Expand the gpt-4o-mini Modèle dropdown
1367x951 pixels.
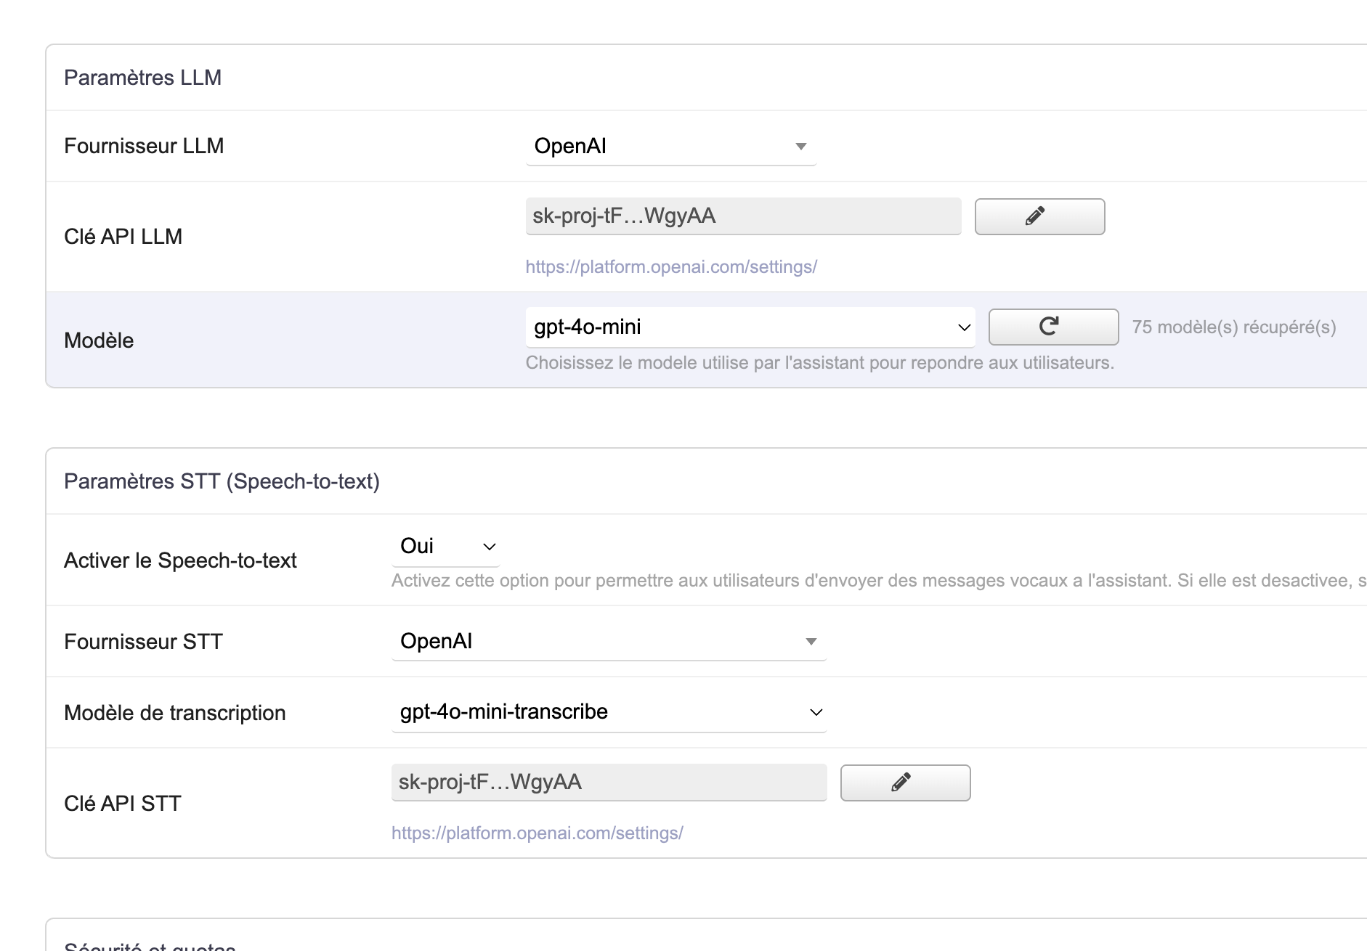[x=750, y=327]
